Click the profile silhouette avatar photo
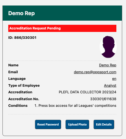The width and height of the screenshot is (126, 139). pyautogui.click(x=108, y=47)
